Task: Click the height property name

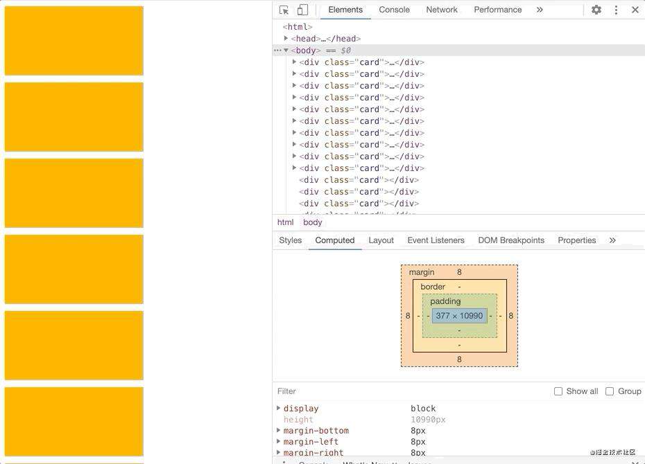Action: 298,420
